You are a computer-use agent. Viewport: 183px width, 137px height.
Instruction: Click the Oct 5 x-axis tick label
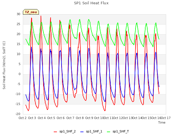(x=51, y=118)
